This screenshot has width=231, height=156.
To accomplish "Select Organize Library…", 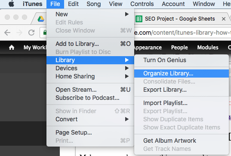I will 182,73.
